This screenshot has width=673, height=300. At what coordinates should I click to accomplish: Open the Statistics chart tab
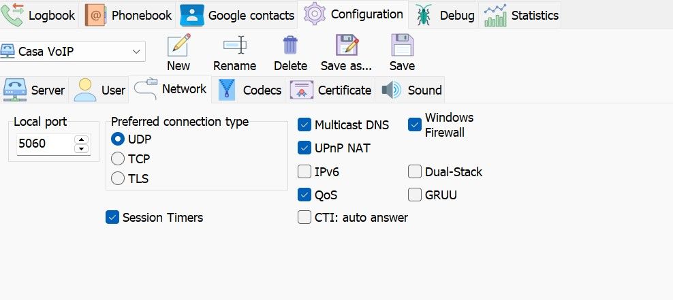click(522, 15)
